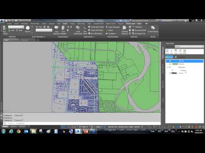Click the command line input field
Image resolution: width=205 pixels, height=153 pixels.
(82, 123)
